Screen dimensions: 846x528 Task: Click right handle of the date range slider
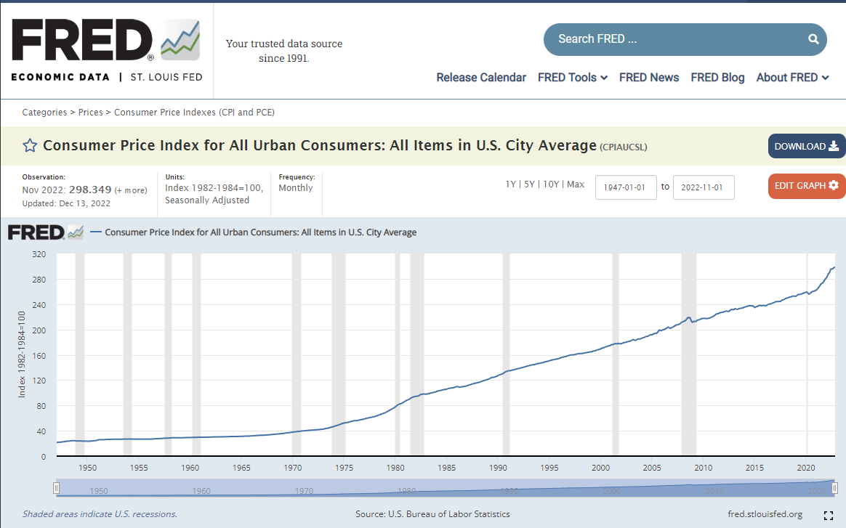click(834, 488)
